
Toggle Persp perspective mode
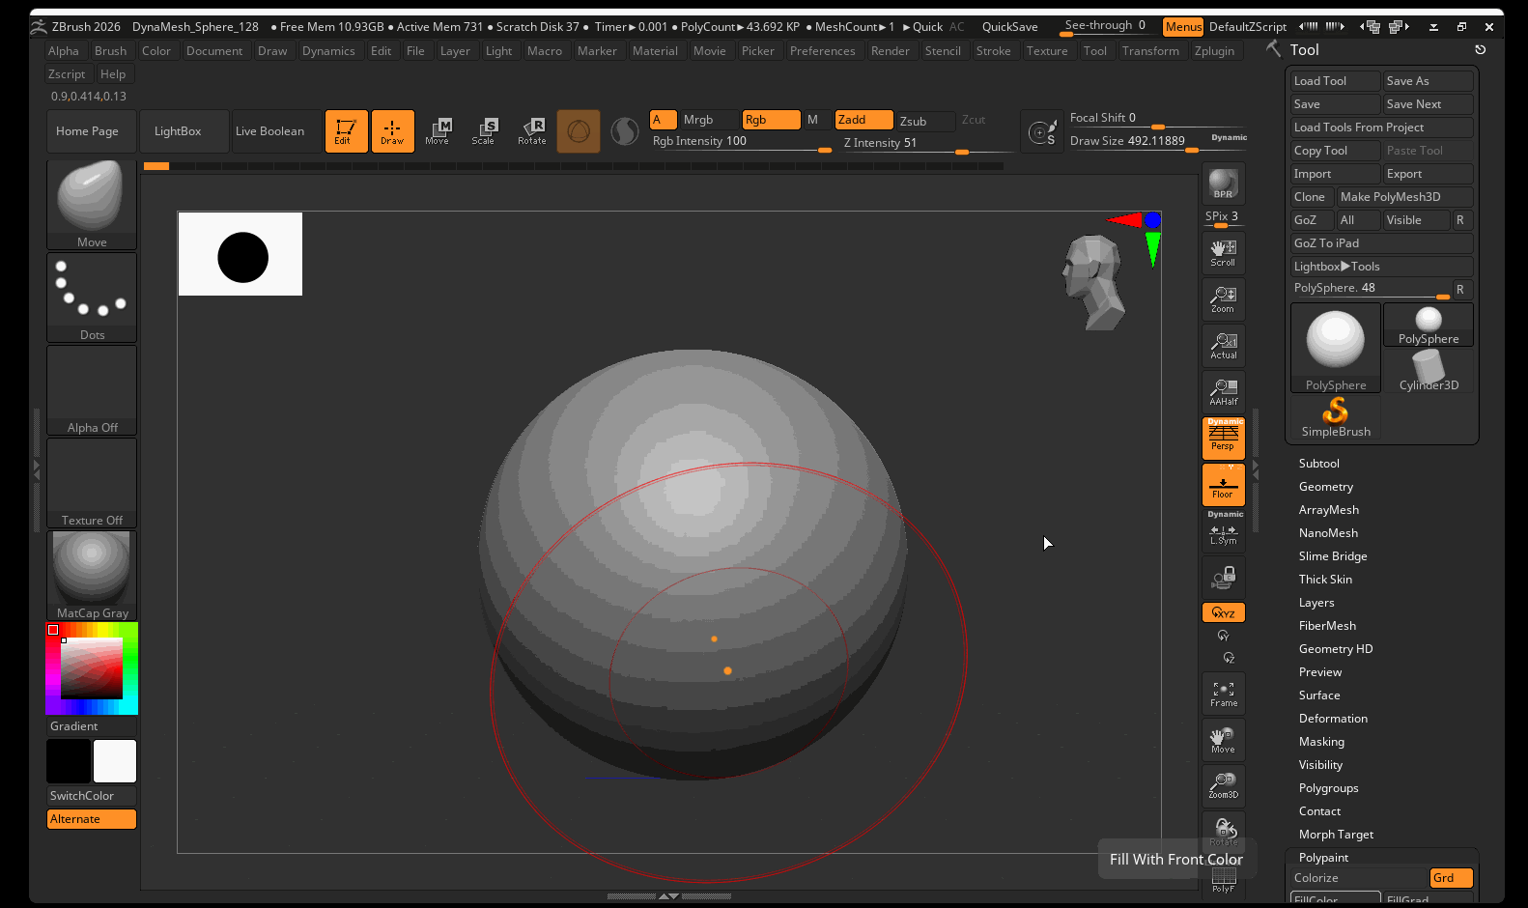[1223, 439]
